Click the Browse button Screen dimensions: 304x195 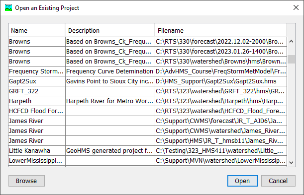click(26, 181)
